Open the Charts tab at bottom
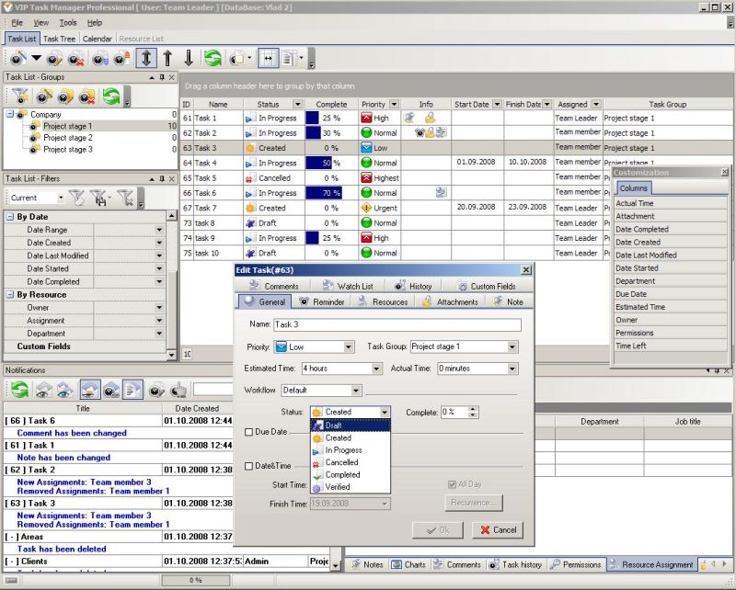This screenshot has height=590, width=736. 408,564
